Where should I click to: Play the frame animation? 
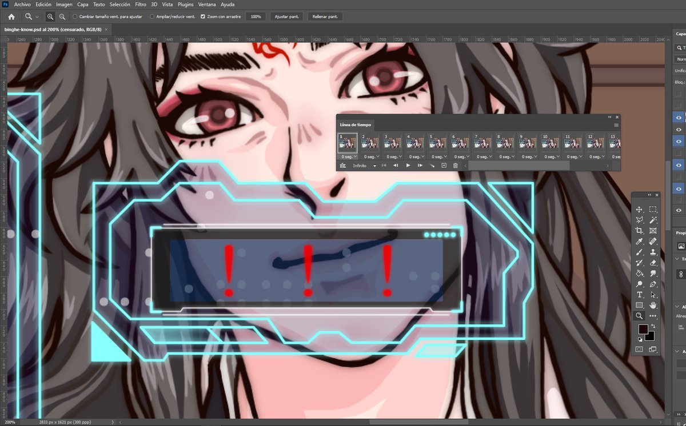pos(408,166)
